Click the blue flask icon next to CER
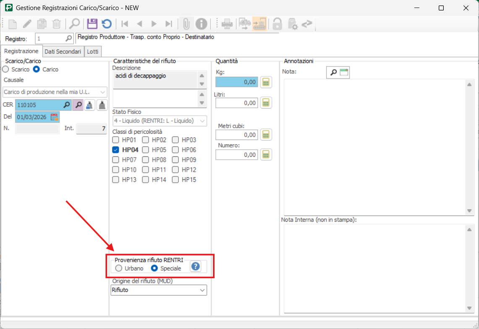Screen dimensions: 479x329 pyautogui.click(x=89, y=105)
